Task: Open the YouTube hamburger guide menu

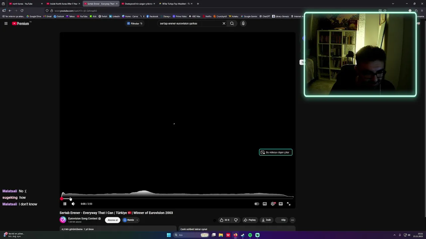Action: click(x=6, y=23)
